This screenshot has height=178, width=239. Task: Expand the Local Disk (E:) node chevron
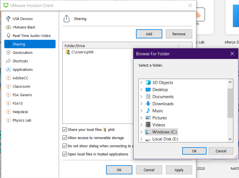tap(141, 139)
